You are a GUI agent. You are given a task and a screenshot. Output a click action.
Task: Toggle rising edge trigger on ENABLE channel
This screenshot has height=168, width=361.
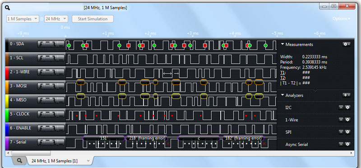pyautogui.click(x=41, y=128)
